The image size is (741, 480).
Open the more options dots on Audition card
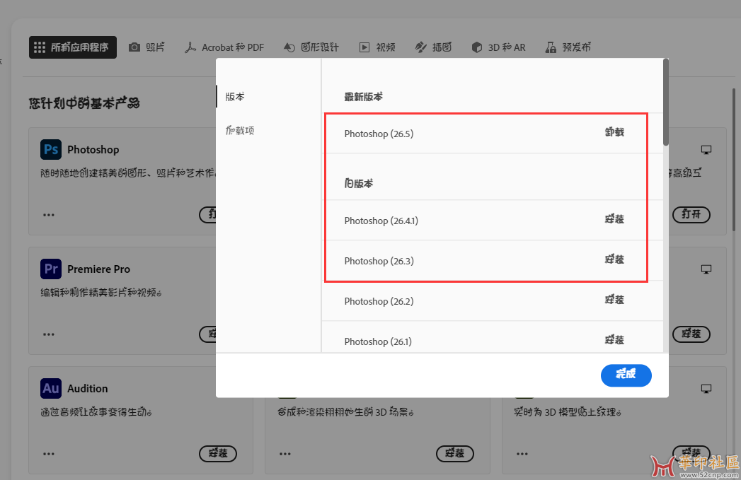(x=49, y=454)
